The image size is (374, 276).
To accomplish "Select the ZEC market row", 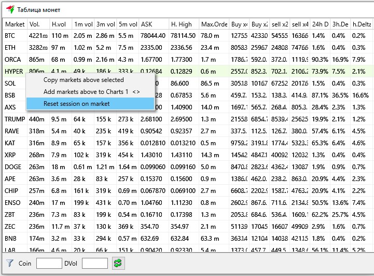I will click(x=10, y=227).
